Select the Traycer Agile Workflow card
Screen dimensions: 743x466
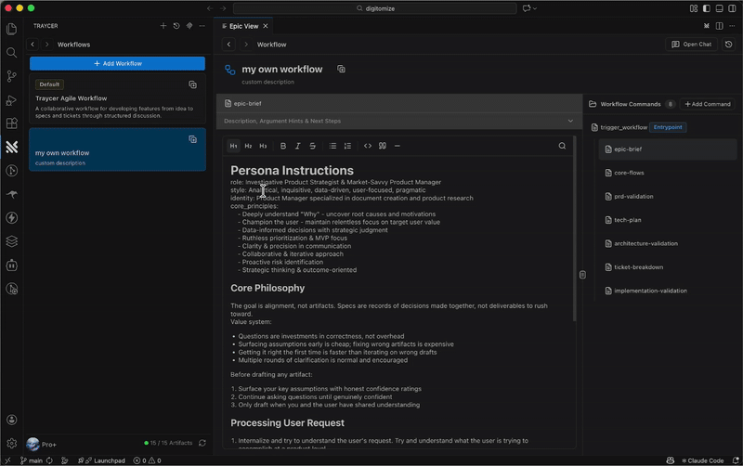118,98
